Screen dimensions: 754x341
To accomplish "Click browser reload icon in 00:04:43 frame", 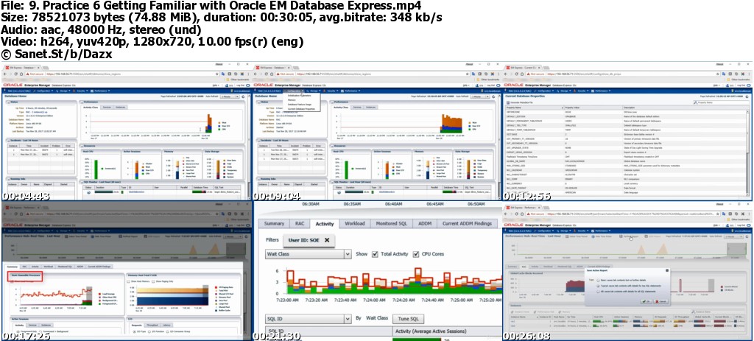I will click(16, 74).
